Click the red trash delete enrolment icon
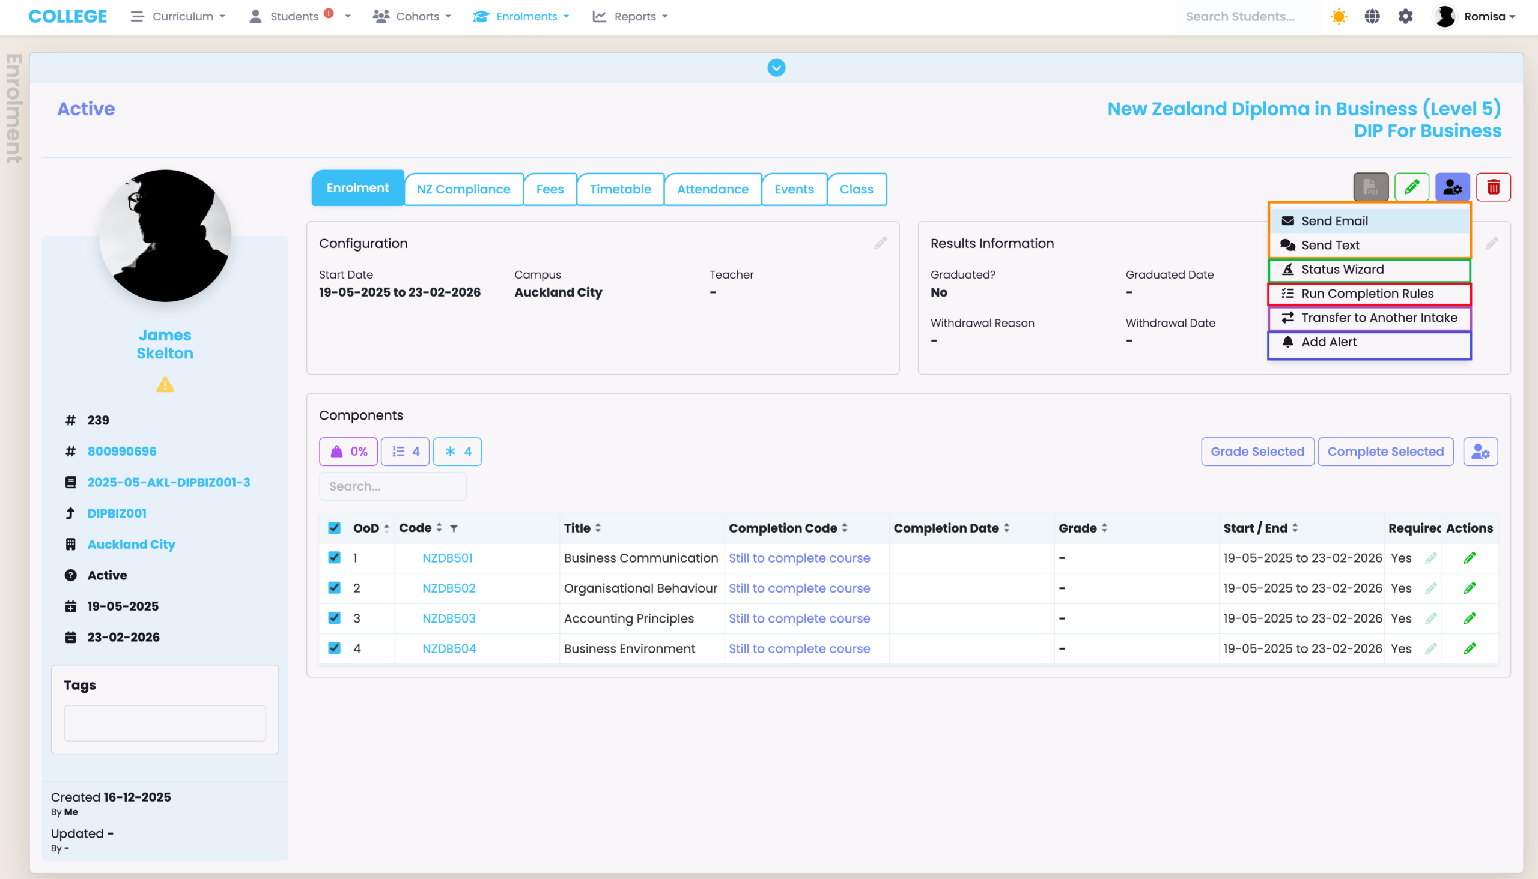This screenshot has height=879, width=1538. 1493,187
